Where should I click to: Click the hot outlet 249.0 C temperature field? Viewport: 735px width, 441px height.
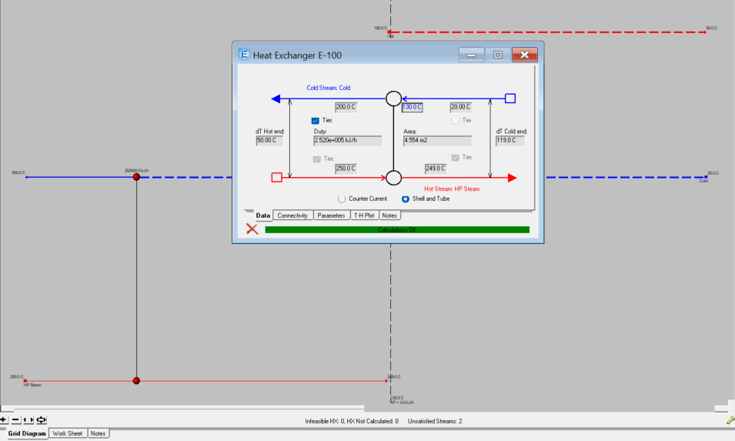click(436, 169)
